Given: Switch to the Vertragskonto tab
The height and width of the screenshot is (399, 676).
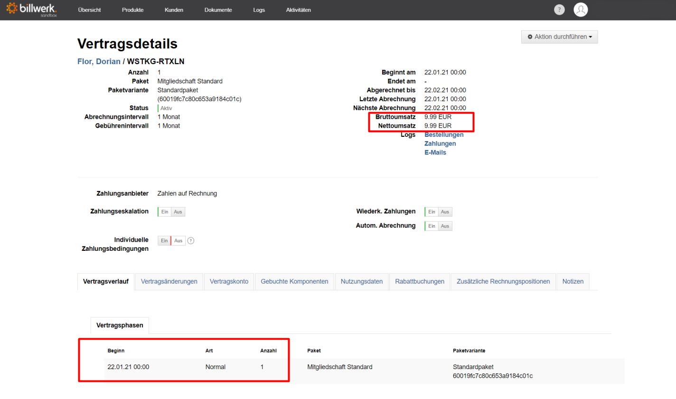Looking at the screenshot, I should point(229,281).
